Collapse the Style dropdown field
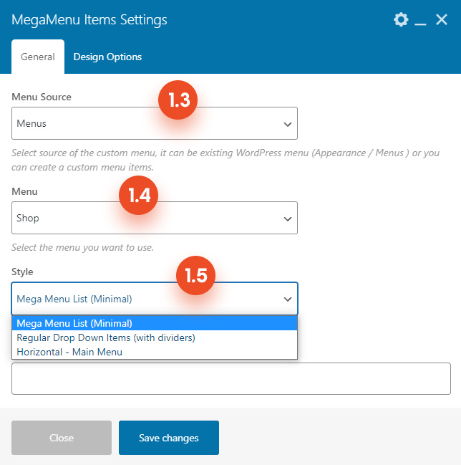 155,299
